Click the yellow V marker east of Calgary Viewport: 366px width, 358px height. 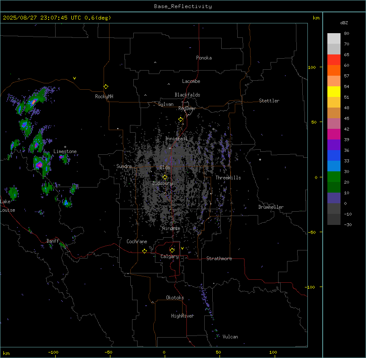click(x=182, y=248)
